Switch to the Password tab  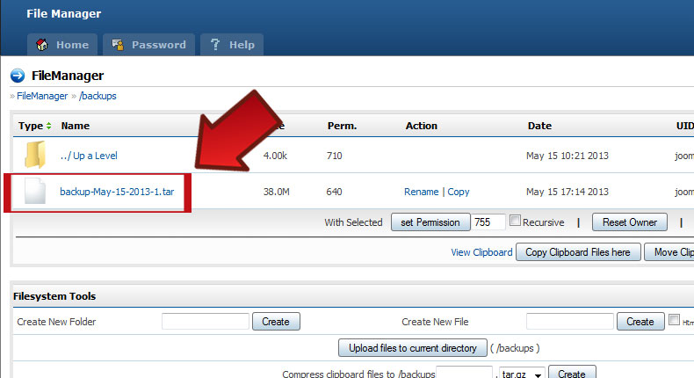coord(148,45)
